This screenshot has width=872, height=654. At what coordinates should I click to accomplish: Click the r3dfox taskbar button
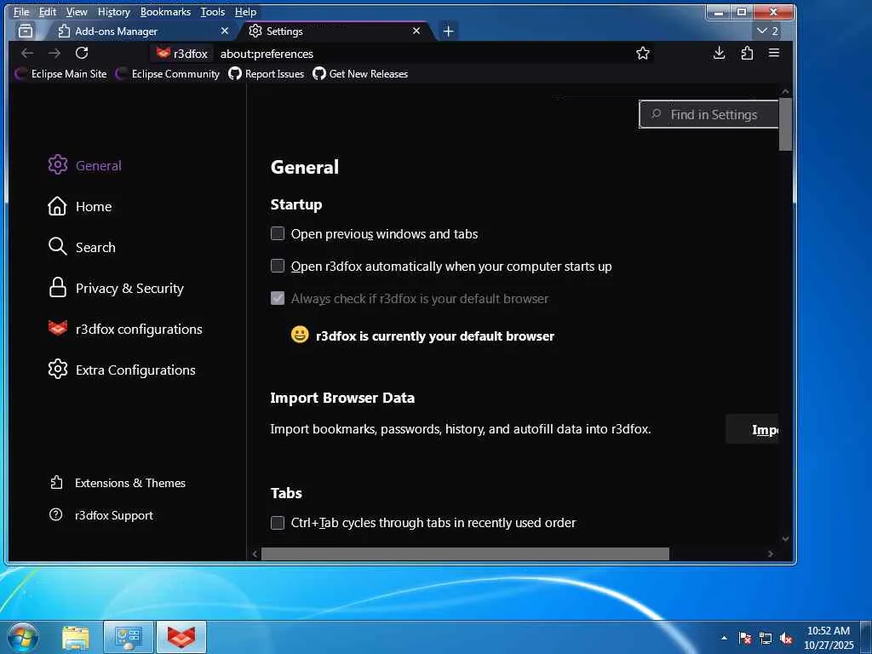(182, 637)
